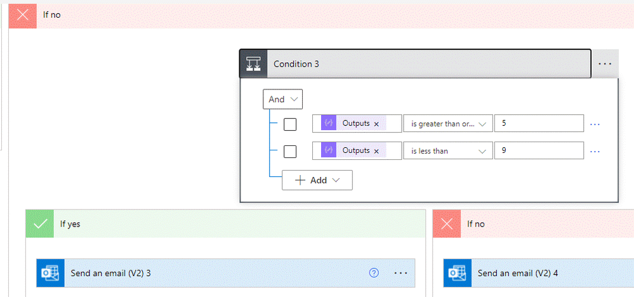Remove Outputs token from first row

pyautogui.click(x=376, y=124)
